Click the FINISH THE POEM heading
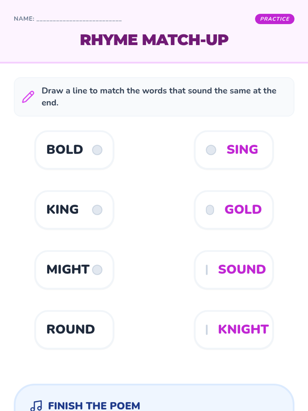This screenshot has height=411, width=308. [x=94, y=406]
